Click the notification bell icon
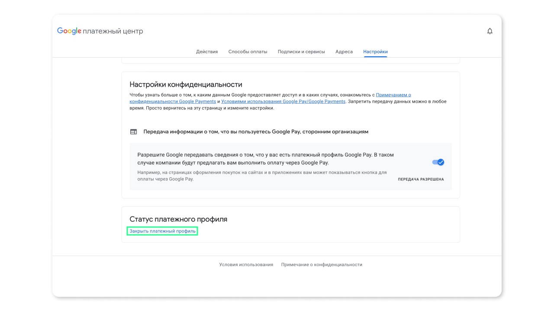Viewport: 554px width, 312px height. (490, 31)
